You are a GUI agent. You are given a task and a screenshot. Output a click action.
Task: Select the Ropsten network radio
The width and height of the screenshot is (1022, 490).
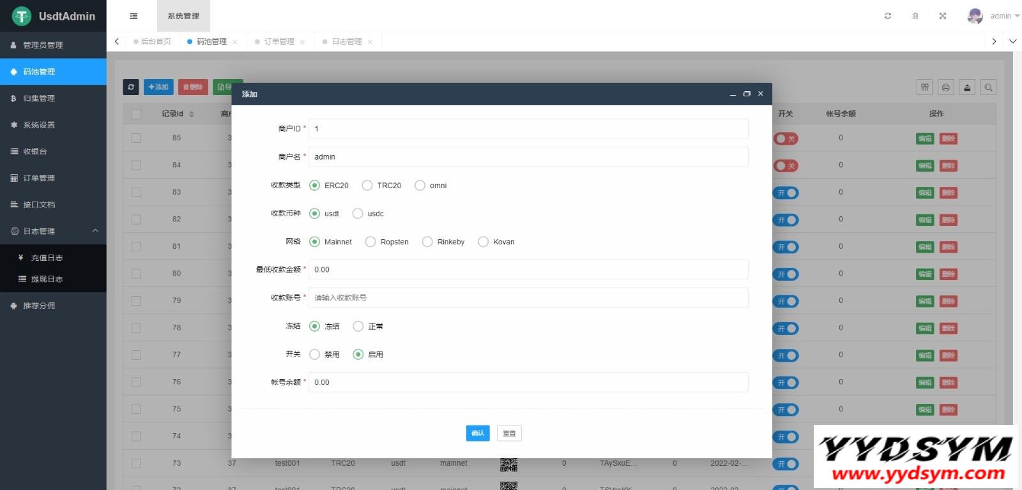point(370,242)
